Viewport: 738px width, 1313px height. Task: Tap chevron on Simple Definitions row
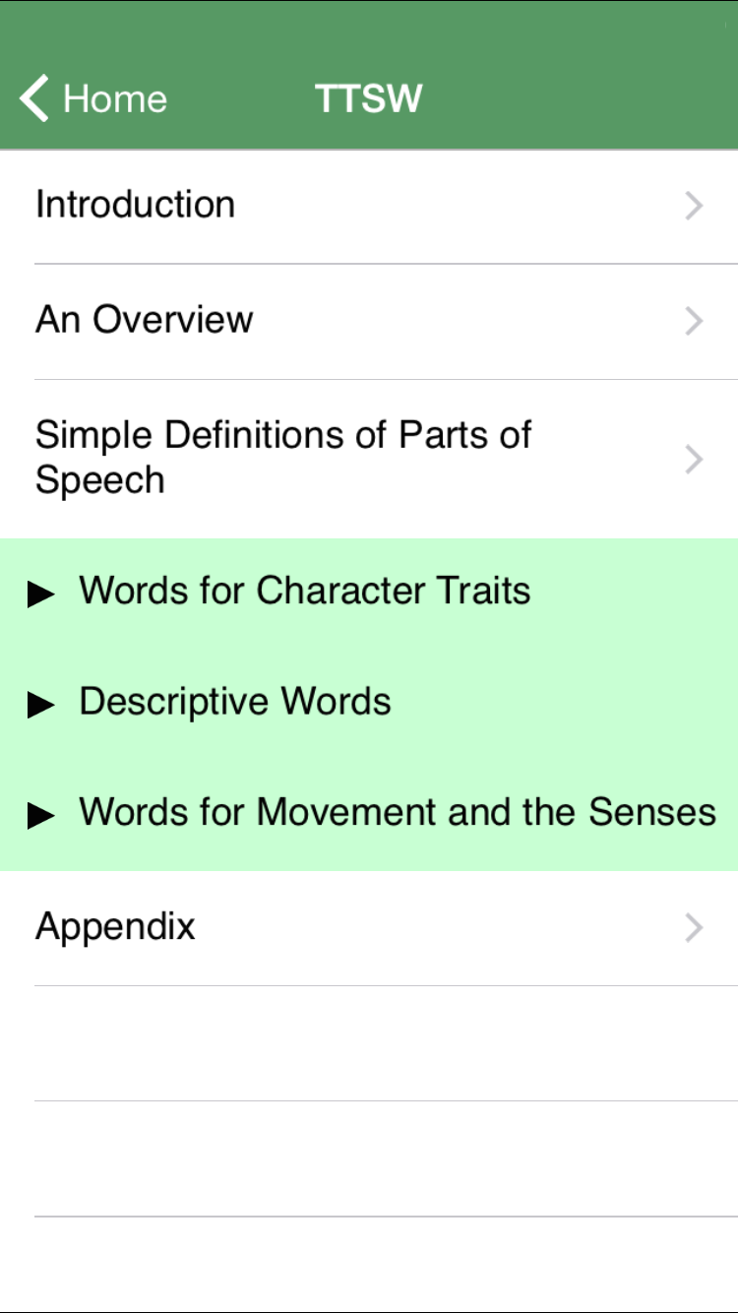694,459
